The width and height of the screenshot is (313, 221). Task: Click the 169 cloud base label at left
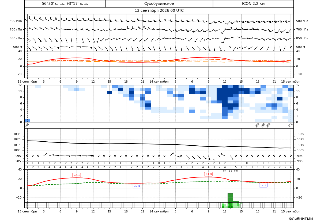tap(27, 125)
